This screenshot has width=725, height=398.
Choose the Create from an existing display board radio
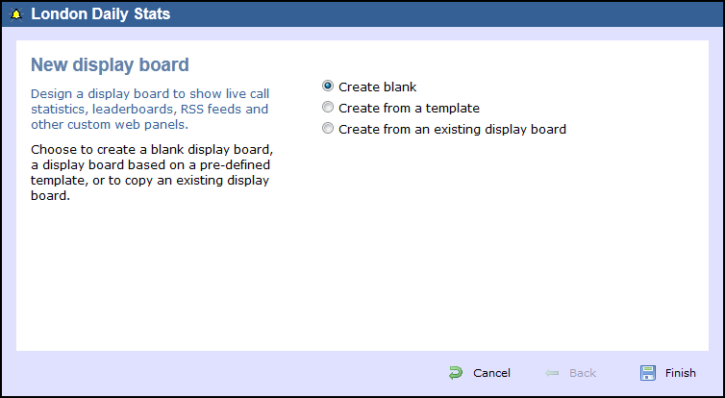(328, 129)
